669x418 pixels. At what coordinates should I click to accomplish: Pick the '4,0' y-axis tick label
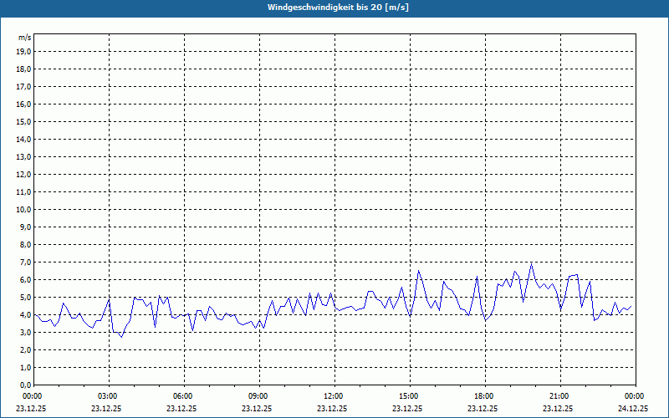coord(26,315)
